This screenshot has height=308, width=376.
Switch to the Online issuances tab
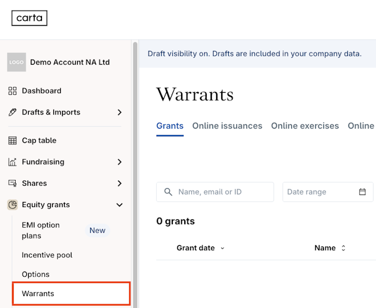[227, 126]
